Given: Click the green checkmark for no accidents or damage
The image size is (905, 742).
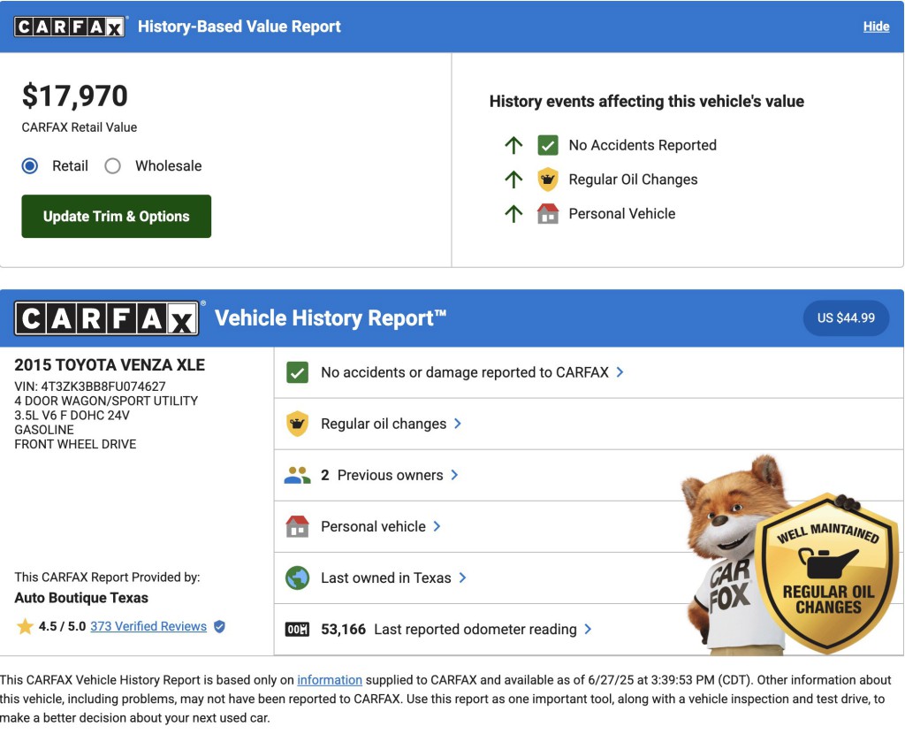Looking at the screenshot, I should [x=297, y=372].
